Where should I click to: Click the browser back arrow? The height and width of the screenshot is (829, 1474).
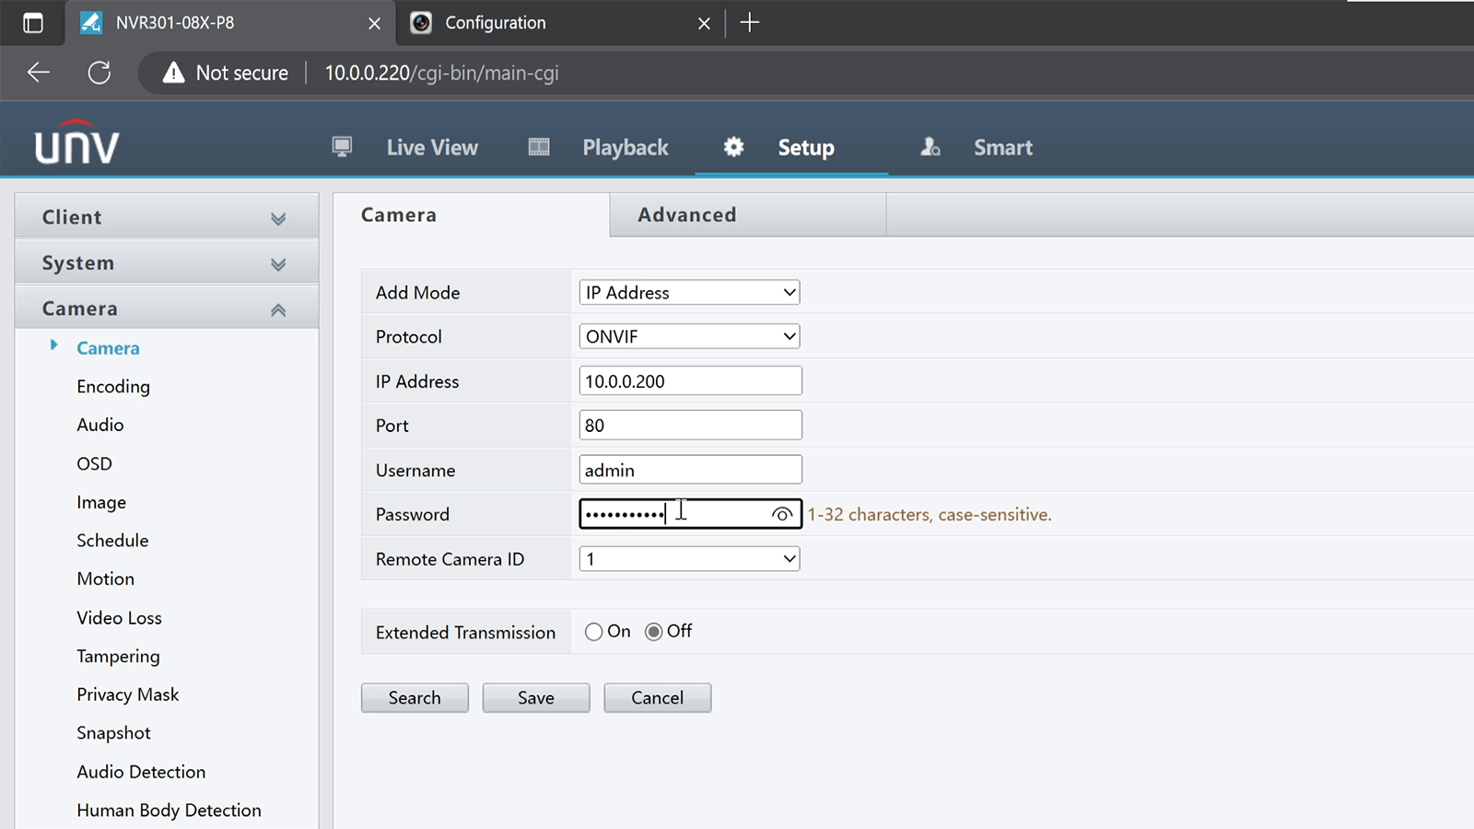38,73
